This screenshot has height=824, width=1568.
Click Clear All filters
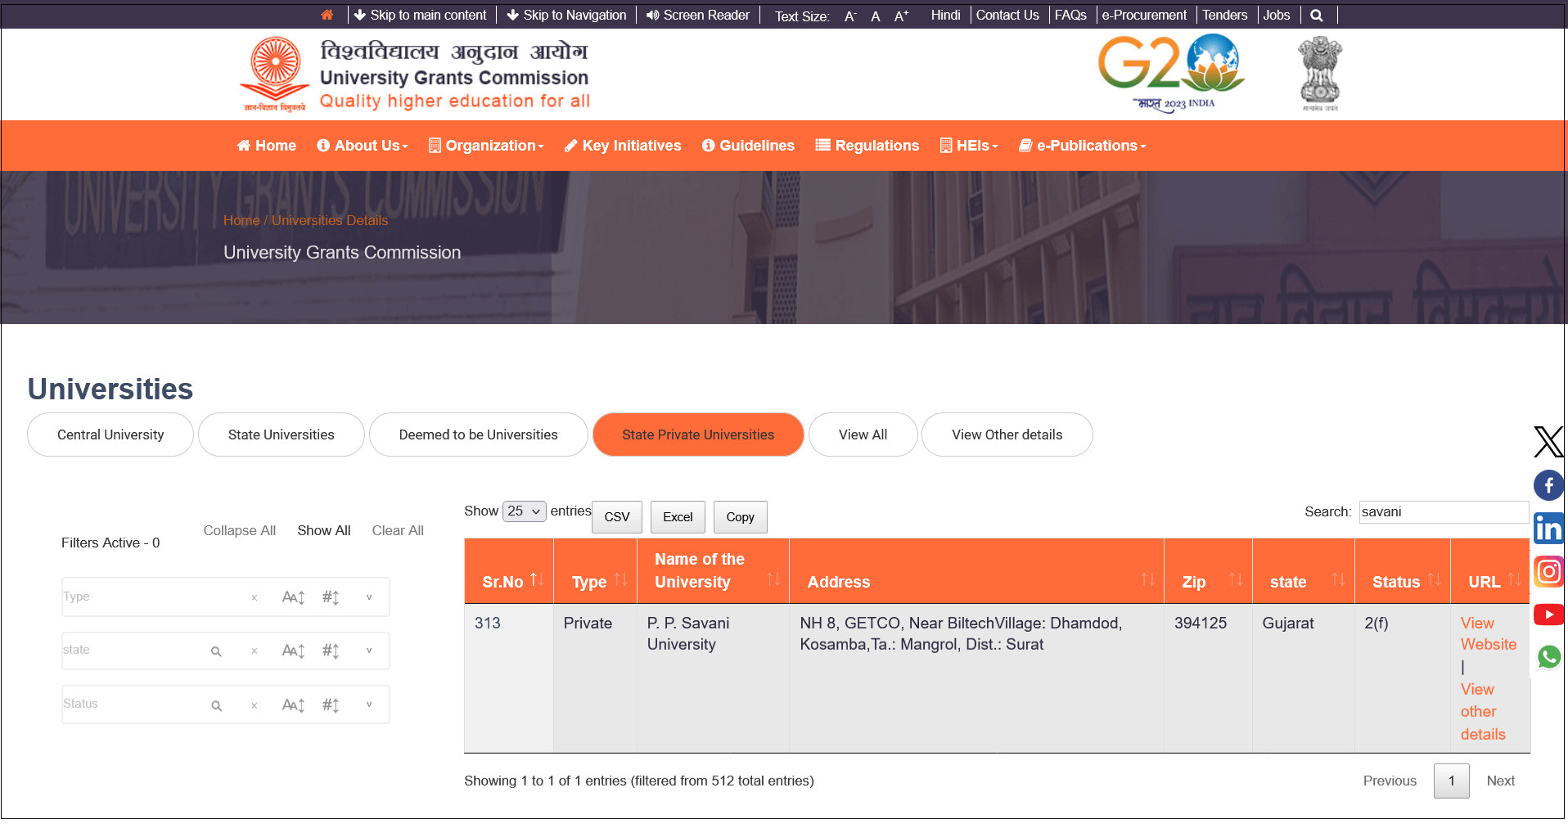(x=398, y=530)
